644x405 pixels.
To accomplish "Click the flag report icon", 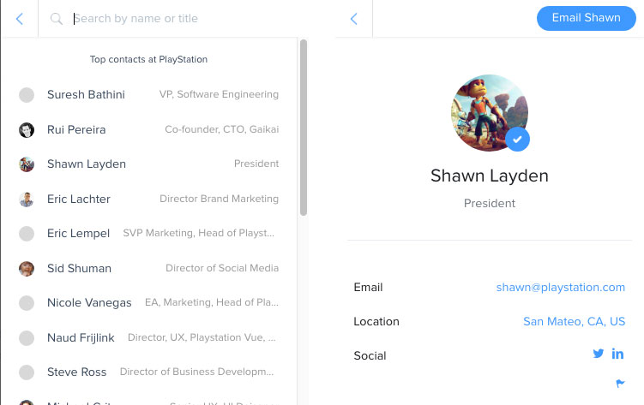I will (x=620, y=384).
